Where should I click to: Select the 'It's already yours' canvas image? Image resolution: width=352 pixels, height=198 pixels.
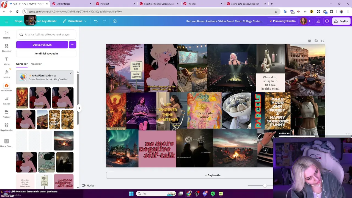(204, 111)
